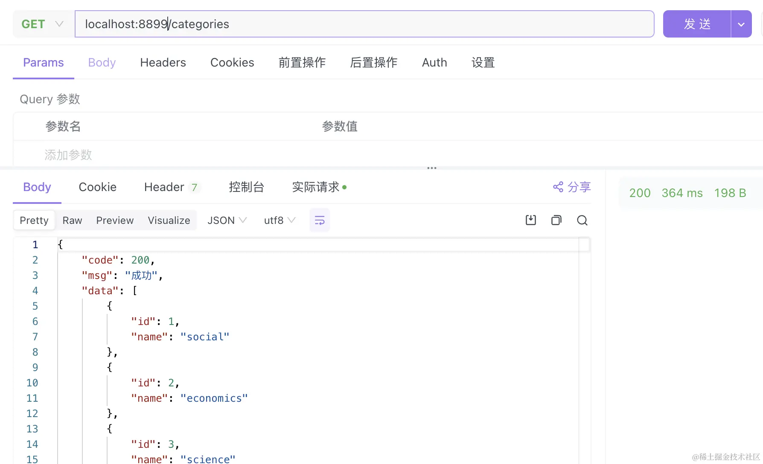
Task: Click the "science" value in the response
Action: tap(208, 459)
